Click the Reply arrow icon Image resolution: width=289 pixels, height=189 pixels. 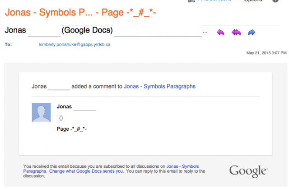click(220, 32)
